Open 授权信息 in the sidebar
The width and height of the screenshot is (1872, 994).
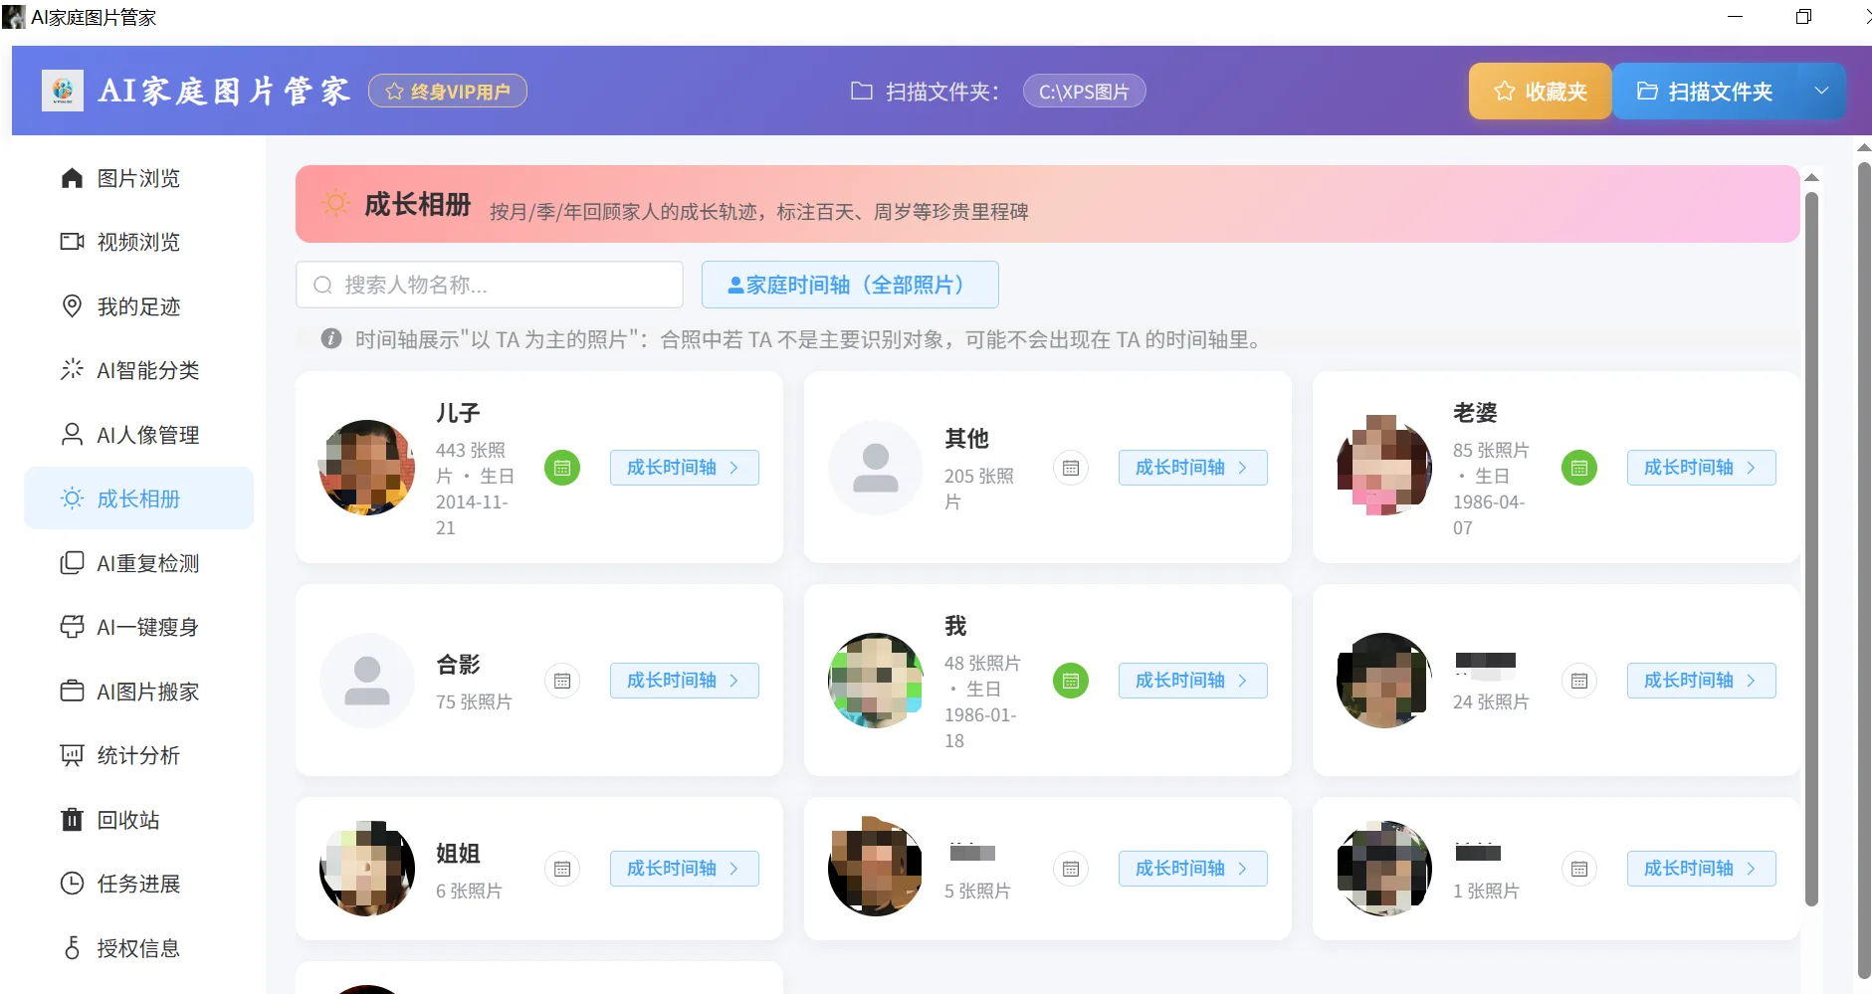(138, 948)
